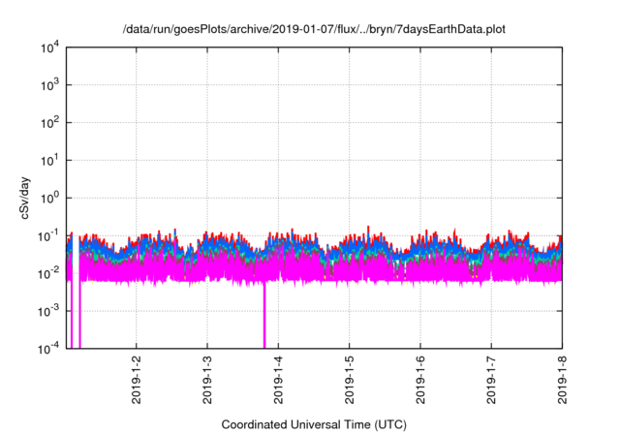Click the 10^4 y-axis tick label

click(x=50, y=48)
